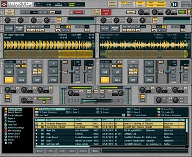
Task: Open the right deck Cue Start selector
Action: point(106,62)
